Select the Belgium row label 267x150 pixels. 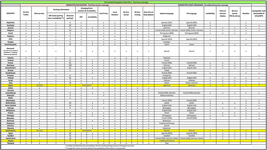click(x=11, y=30)
